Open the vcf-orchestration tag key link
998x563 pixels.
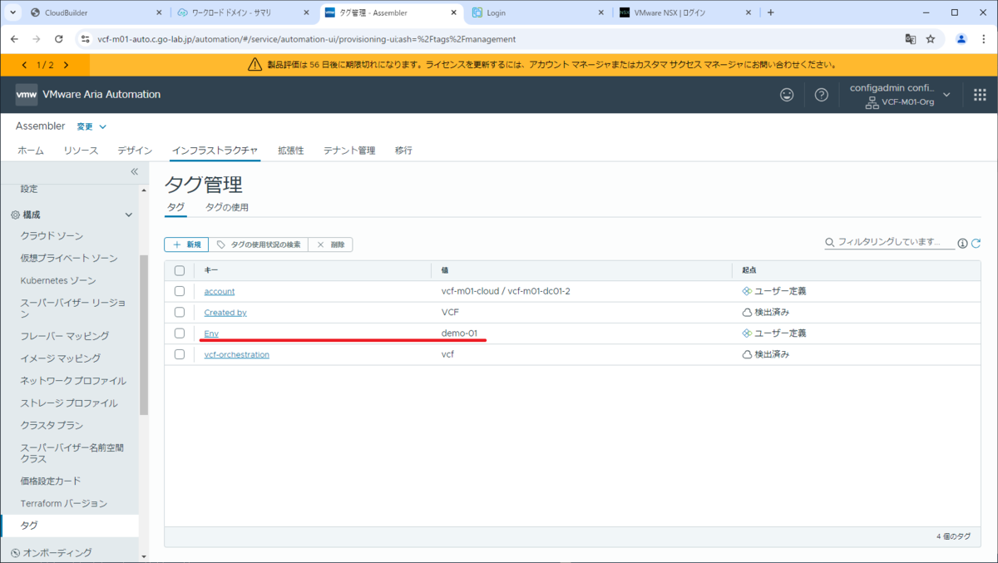pos(237,354)
